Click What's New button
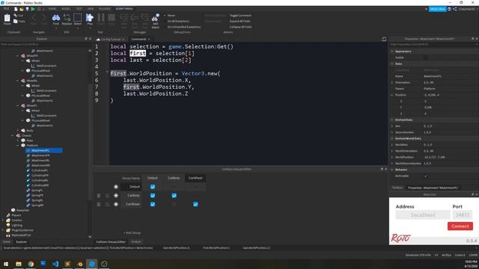The image size is (479, 269). click(437, 9)
